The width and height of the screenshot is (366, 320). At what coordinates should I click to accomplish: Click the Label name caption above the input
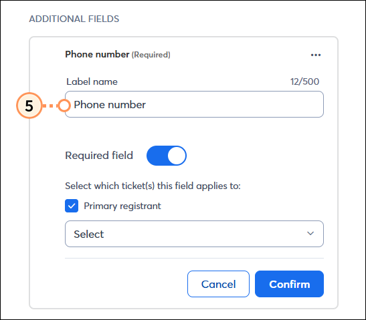click(92, 82)
